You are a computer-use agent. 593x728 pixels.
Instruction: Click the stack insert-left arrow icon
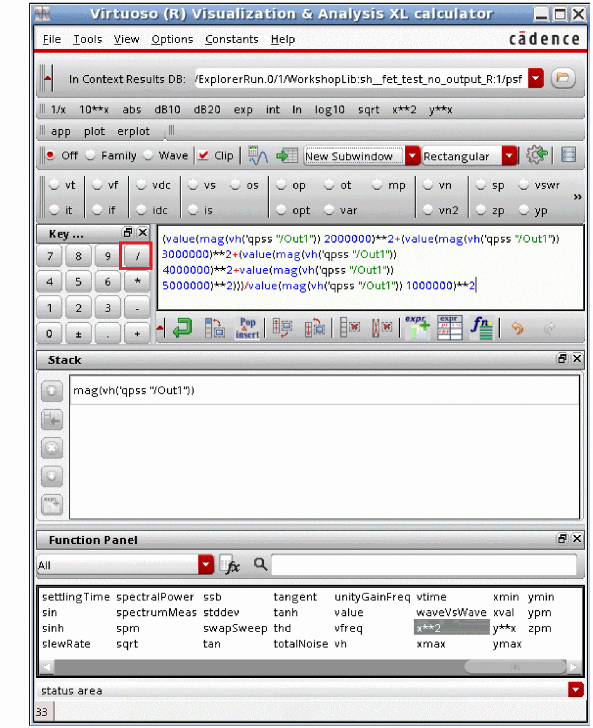coord(51,420)
